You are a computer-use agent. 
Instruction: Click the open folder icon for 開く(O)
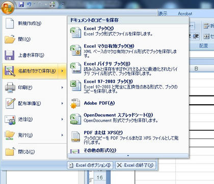point(10,39)
